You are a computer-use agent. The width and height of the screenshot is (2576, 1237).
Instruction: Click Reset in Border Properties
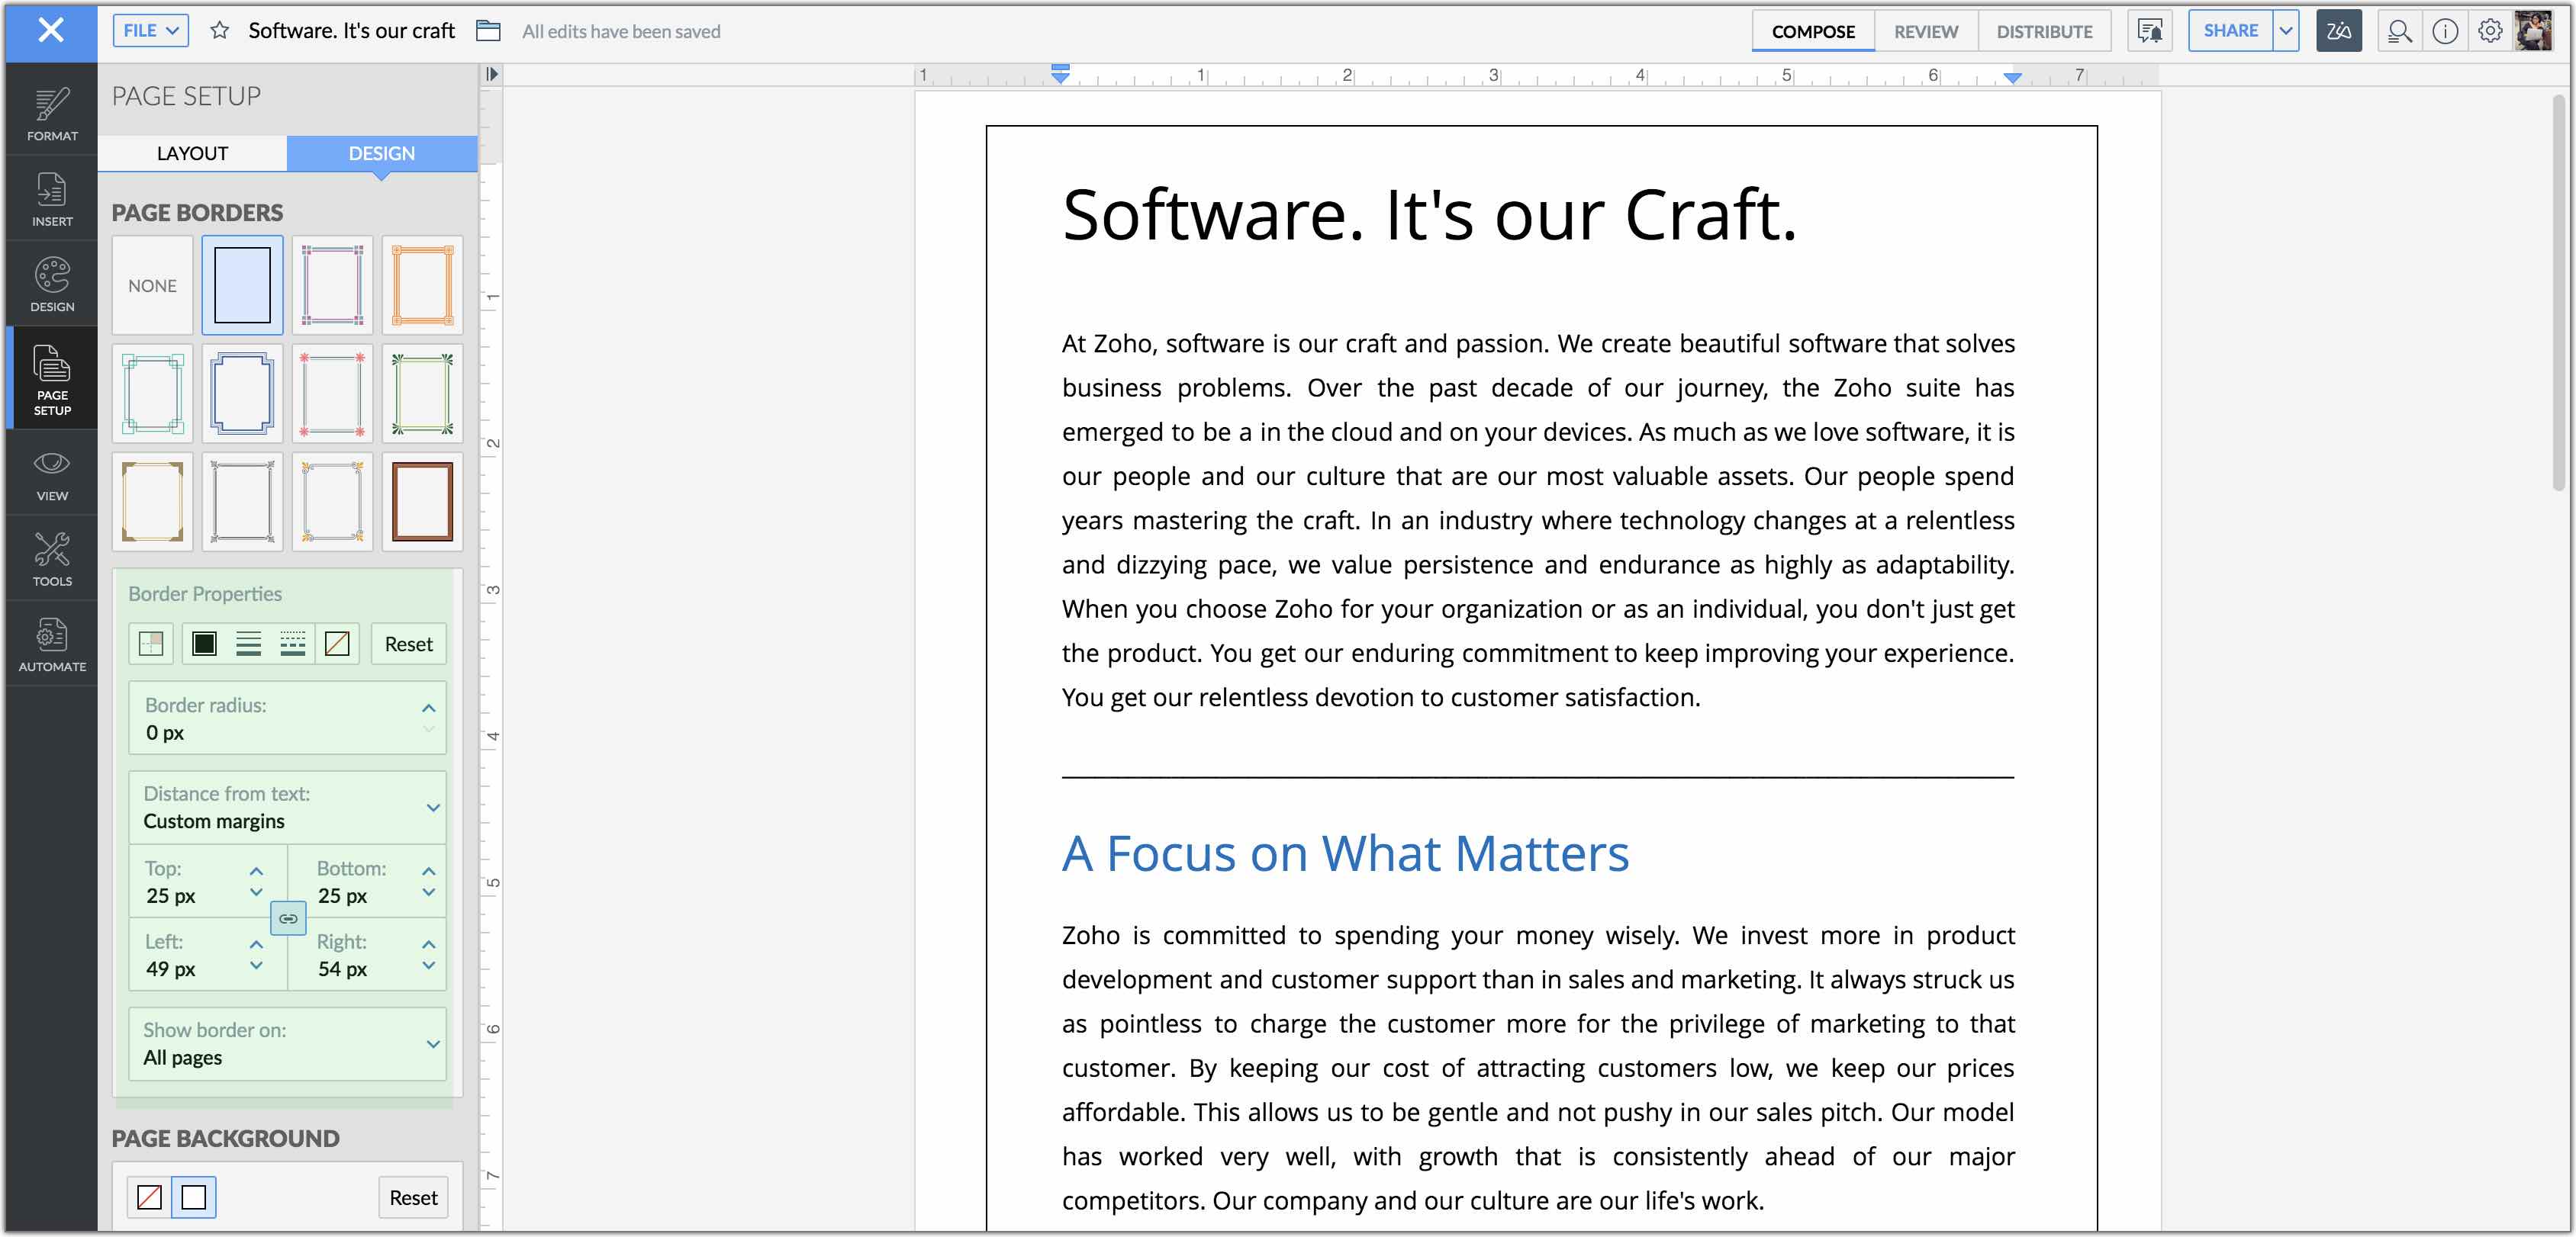408,644
